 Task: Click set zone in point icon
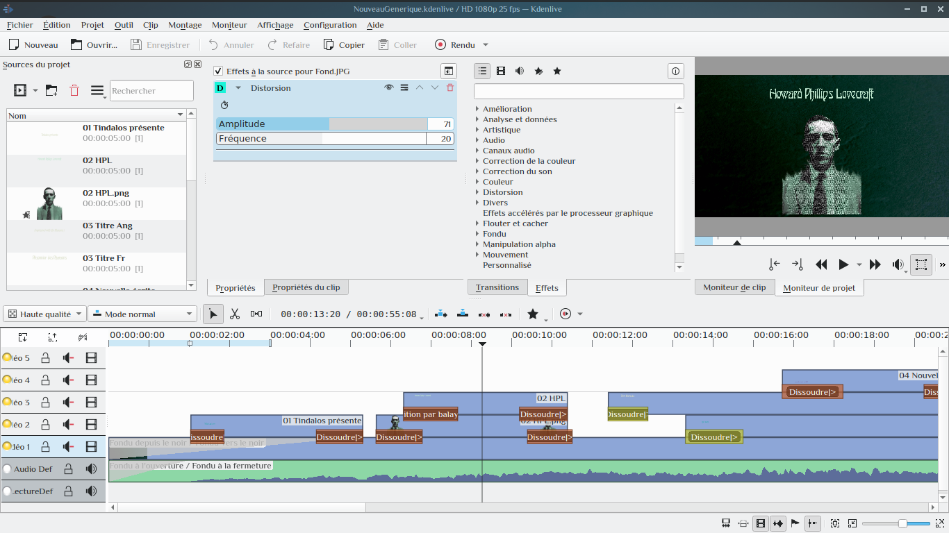(775, 264)
